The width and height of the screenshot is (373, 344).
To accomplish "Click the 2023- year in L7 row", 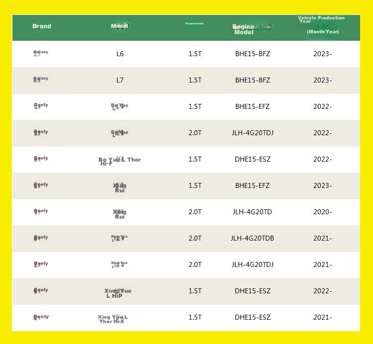I will tap(323, 81).
